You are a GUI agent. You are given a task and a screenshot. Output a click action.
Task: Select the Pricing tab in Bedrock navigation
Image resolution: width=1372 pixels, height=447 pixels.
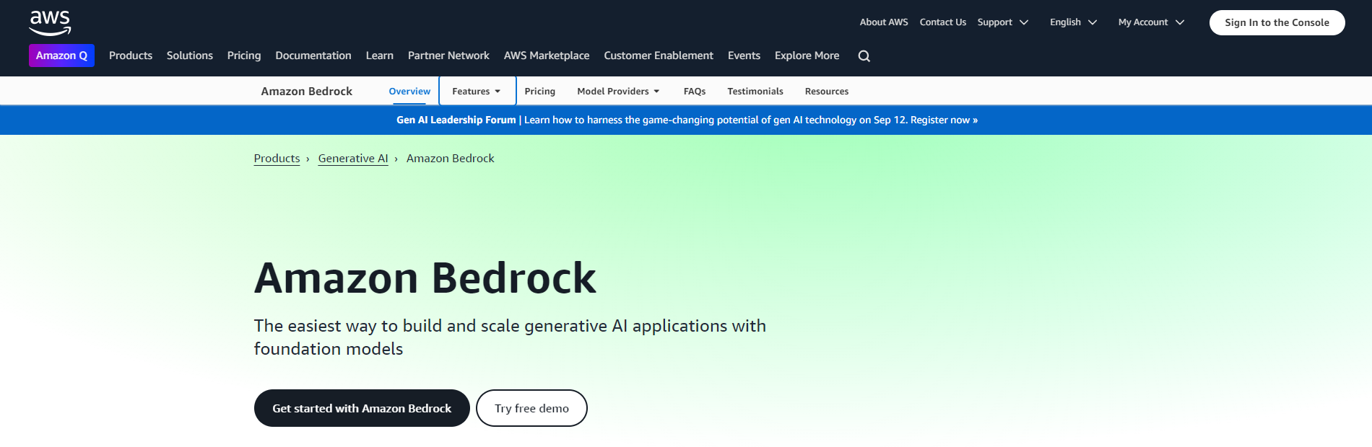(540, 92)
